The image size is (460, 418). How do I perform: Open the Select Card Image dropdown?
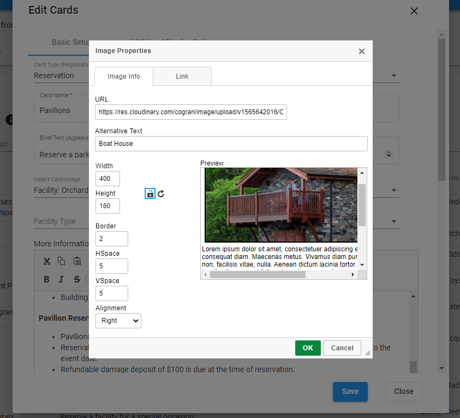pyautogui.click(x=393, y=191)
